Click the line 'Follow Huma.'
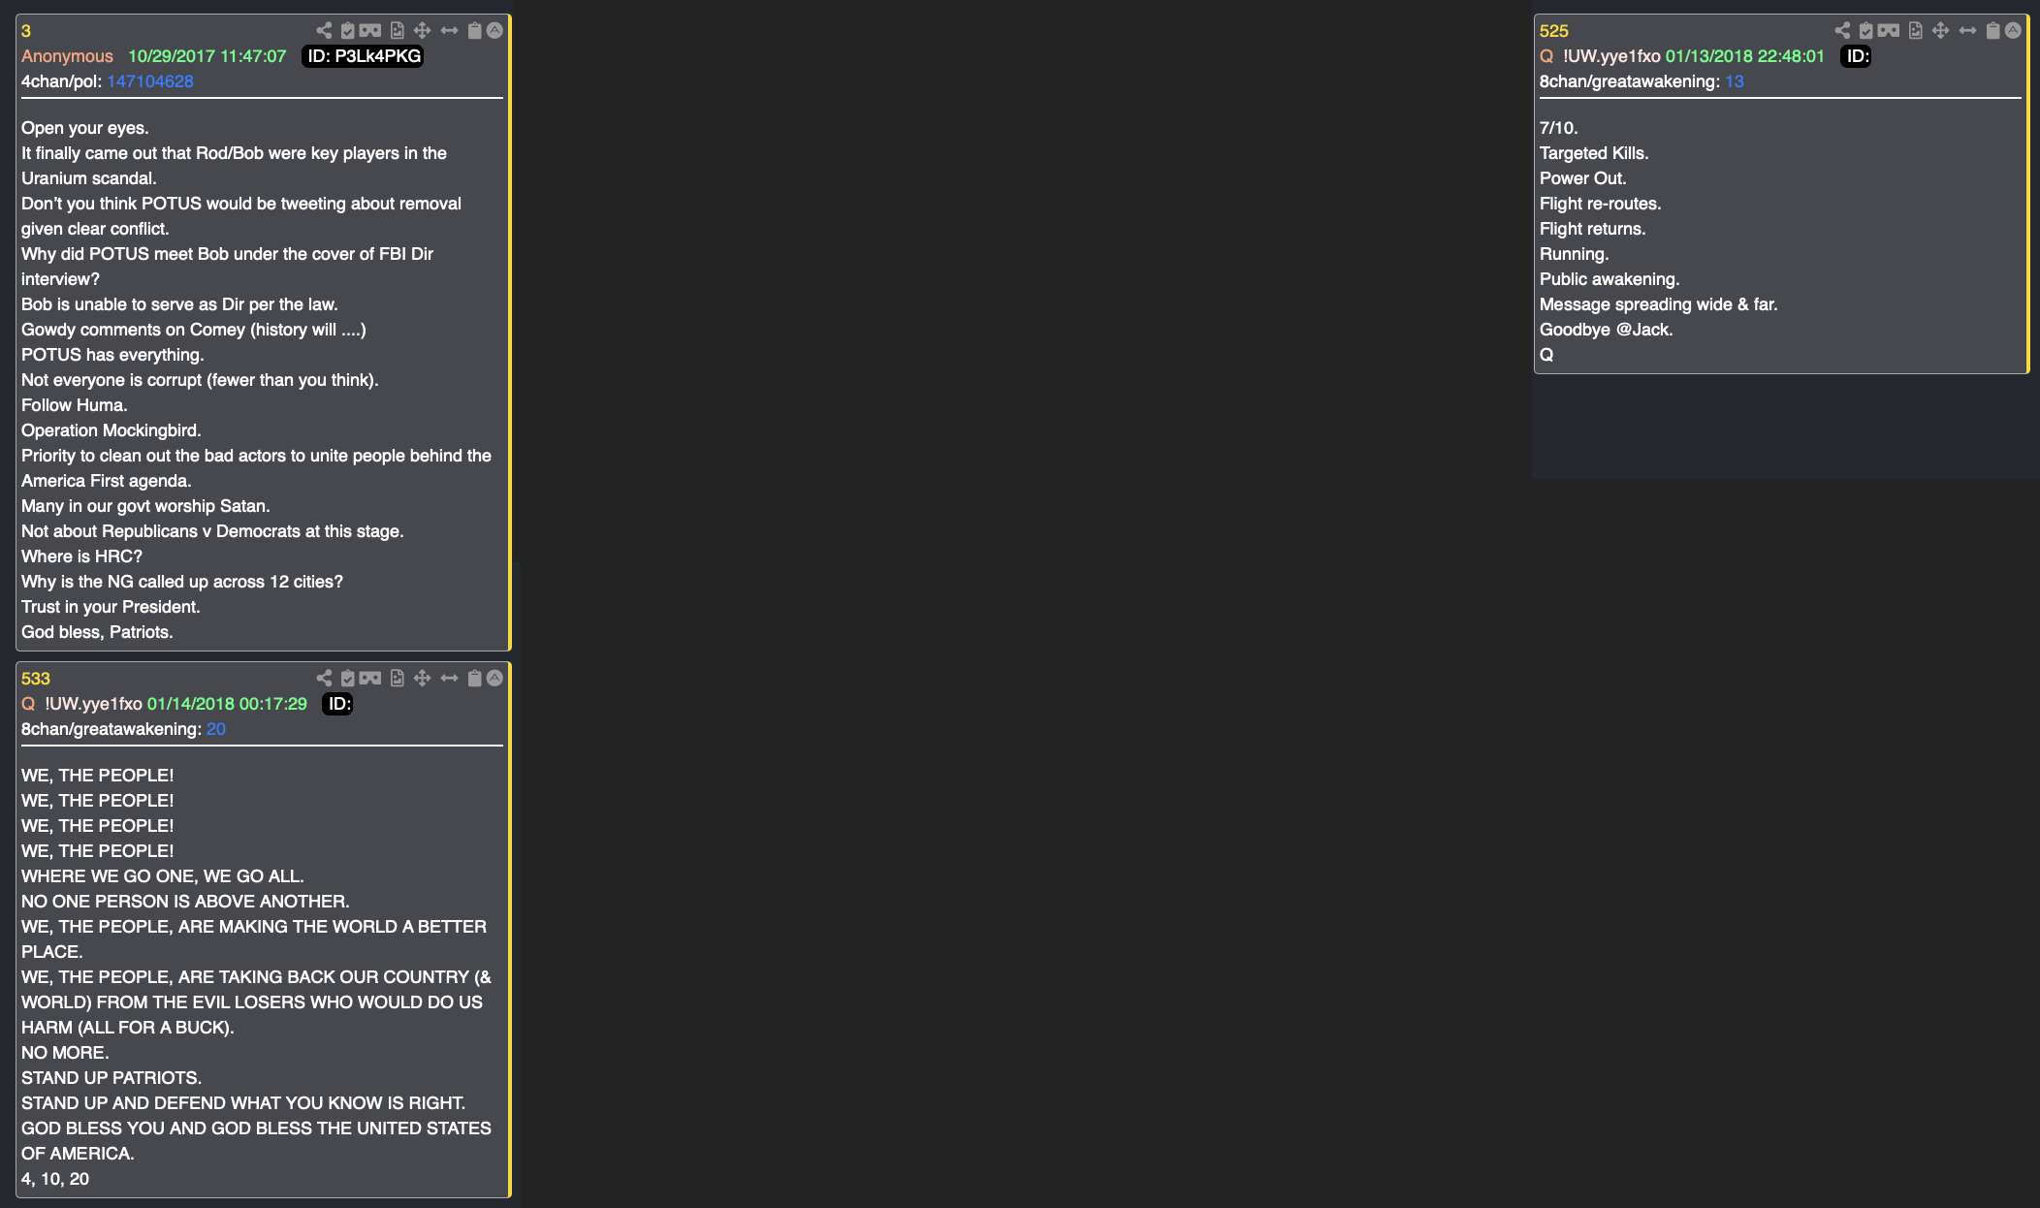Screen dimensions: 2040x1208 click(75, 405)
